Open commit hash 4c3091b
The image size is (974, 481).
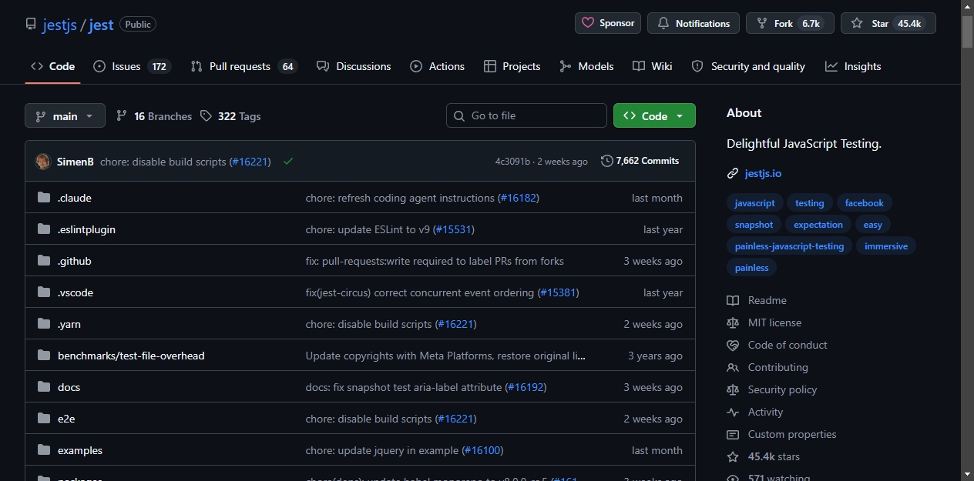[x=512, y=162]
